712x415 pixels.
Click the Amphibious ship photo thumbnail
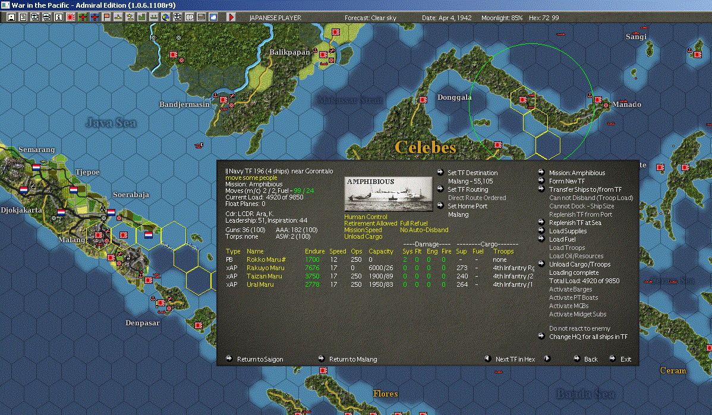pyautogui.click(x=388, y=194)
